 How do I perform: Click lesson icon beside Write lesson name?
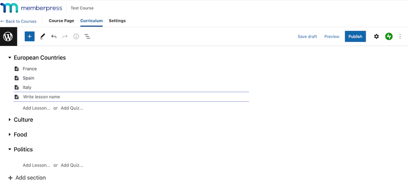(x=17, y=97)
